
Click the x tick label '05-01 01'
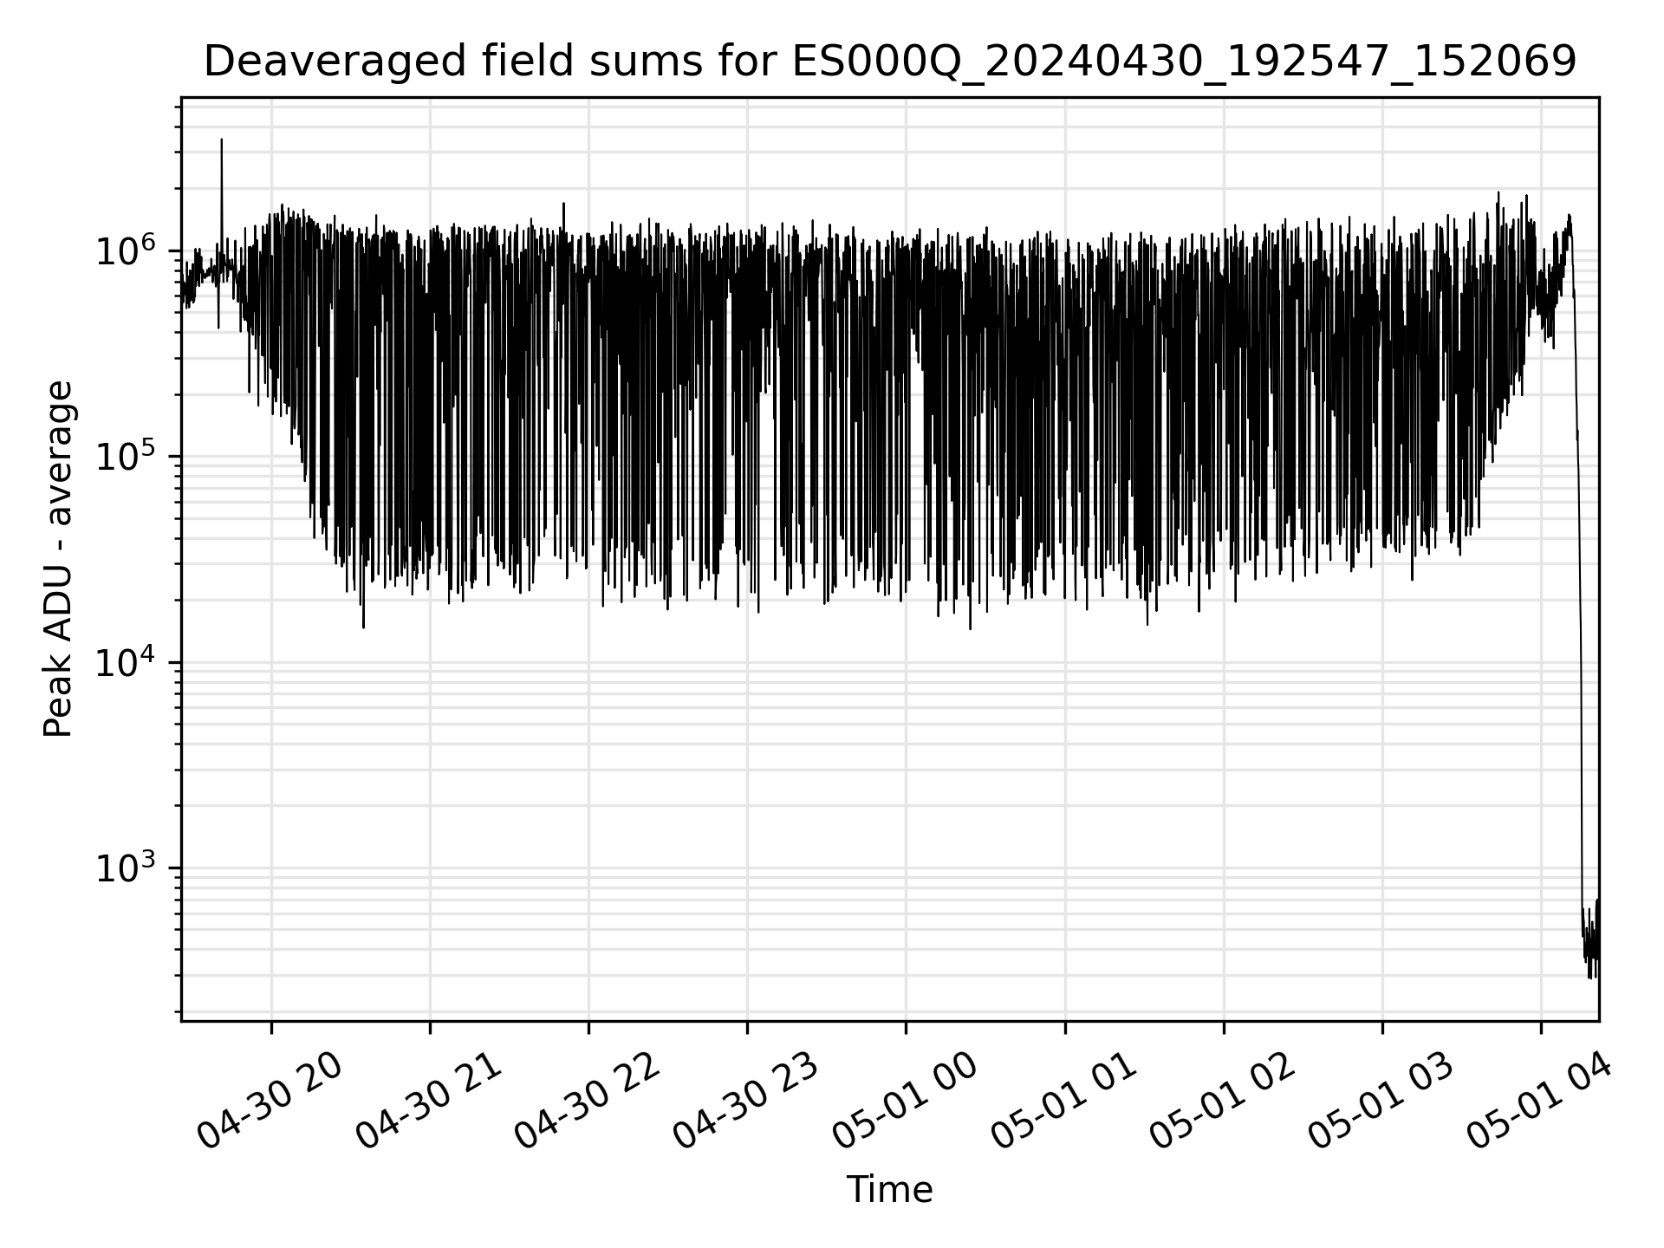tap(1063, 1101)
